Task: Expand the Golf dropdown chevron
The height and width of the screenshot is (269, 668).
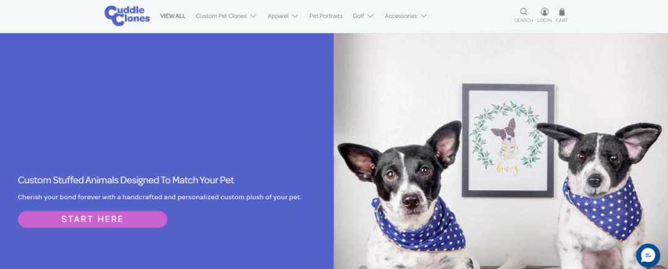Action: click(x=370, y=16)
